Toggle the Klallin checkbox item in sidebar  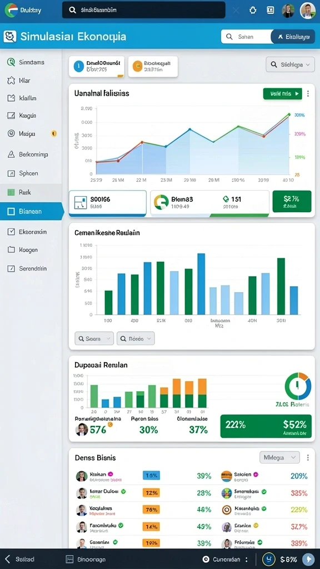click(x=11, y=98)
